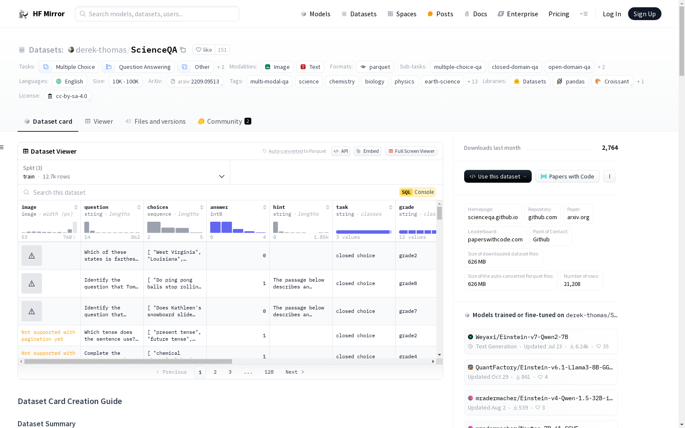Like the ScienceQA dataset
This screenshot has height=428, width=685.
[204, 50]
